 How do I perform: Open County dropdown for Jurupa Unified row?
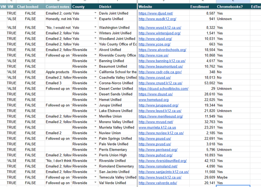pyautogui.click(x=95, y=105)
